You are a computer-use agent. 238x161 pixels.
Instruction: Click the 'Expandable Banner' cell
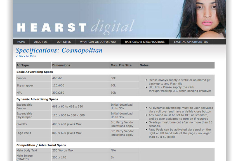pos(33,106)
